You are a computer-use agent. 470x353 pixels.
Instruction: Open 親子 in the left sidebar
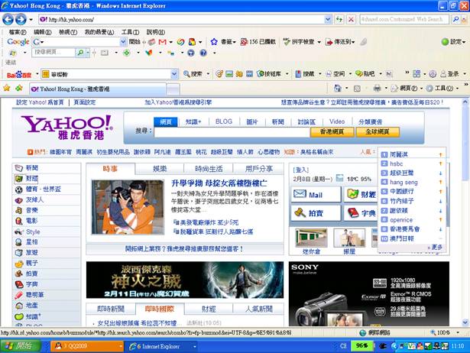tap(32, 263)
